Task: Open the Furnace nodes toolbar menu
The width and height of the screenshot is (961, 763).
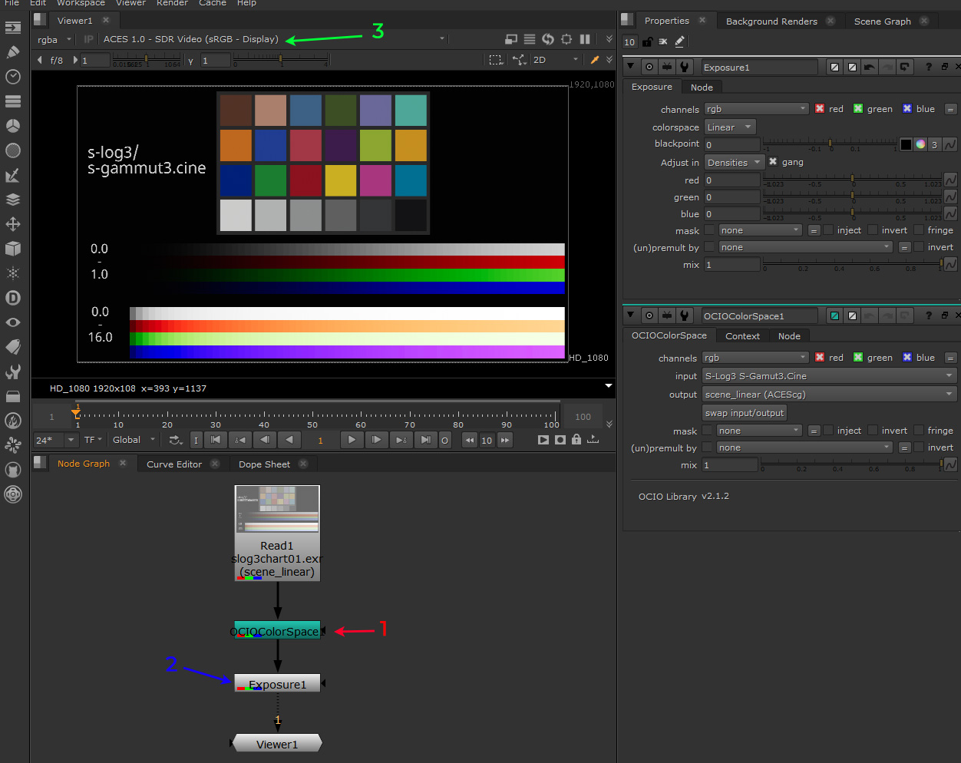Action: 13,421
